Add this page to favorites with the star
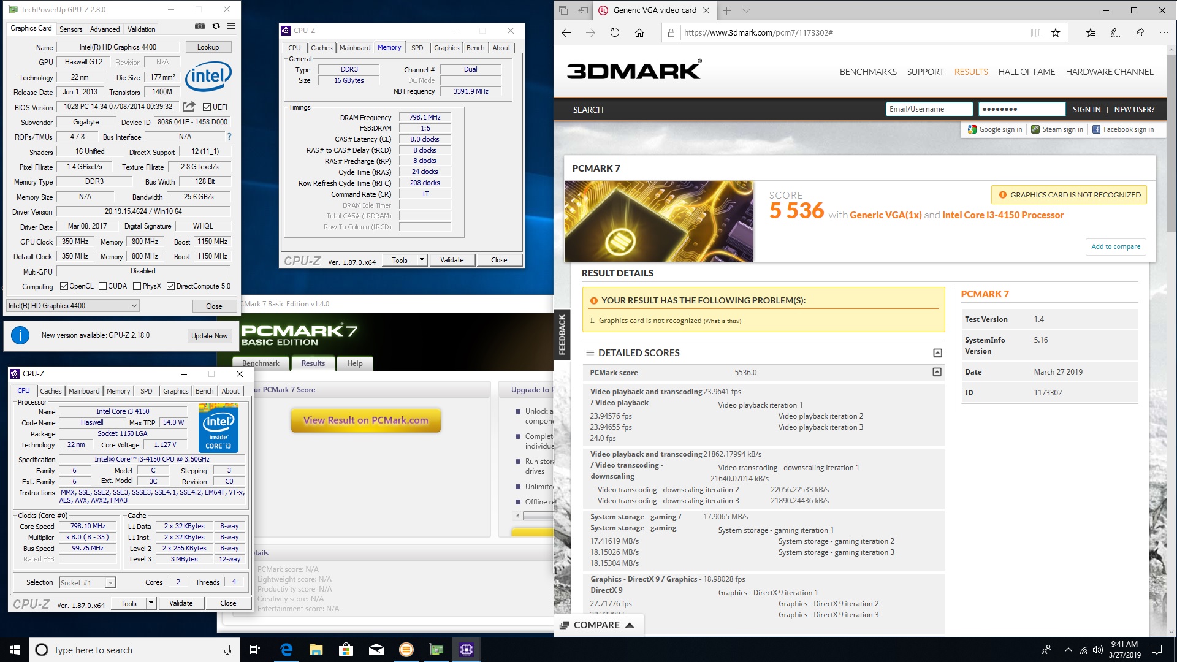 [1056, 33]
